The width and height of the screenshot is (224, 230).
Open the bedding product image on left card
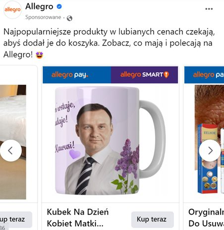click(13, 142)
